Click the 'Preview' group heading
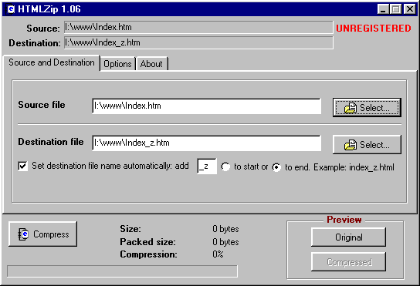 [x=344, y=220]
